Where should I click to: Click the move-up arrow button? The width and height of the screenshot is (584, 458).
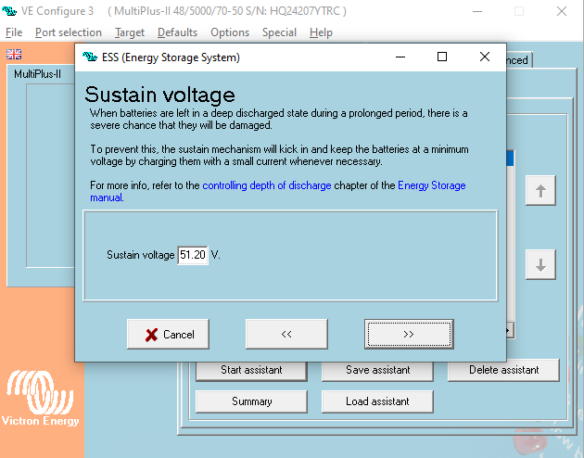point(540,192)
